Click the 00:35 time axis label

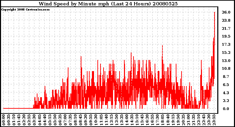pos(9,120)
